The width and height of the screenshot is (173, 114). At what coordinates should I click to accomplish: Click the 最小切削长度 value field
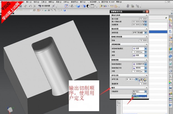click(x=136, y=22)
